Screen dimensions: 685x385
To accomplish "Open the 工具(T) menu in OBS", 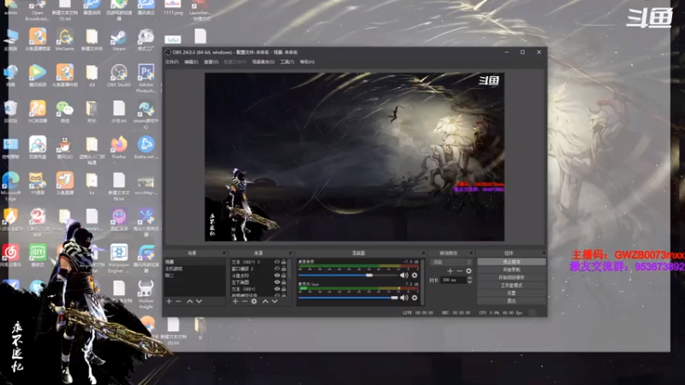I will pos(287,62).
